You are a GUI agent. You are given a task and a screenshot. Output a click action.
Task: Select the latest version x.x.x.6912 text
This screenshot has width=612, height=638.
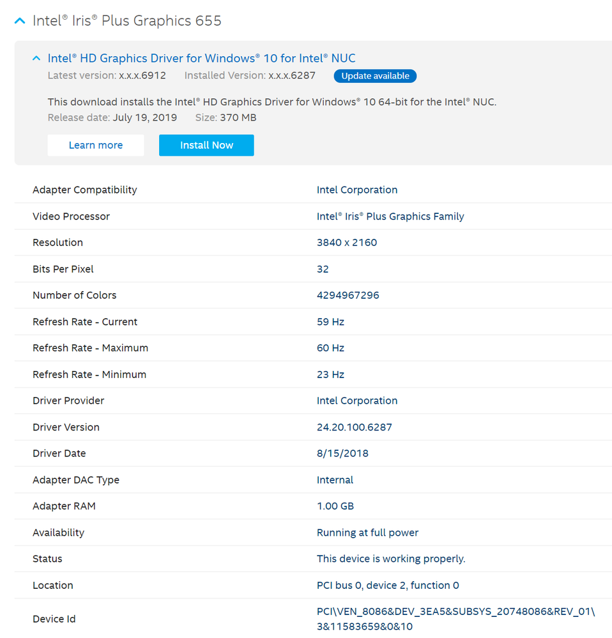tap(142, 76)
